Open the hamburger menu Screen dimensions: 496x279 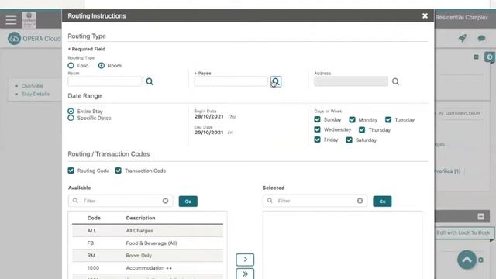pyautogui.click(x=11, y=20)
